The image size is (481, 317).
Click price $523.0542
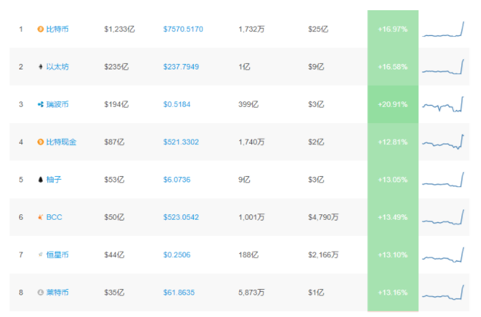(181, 217)
